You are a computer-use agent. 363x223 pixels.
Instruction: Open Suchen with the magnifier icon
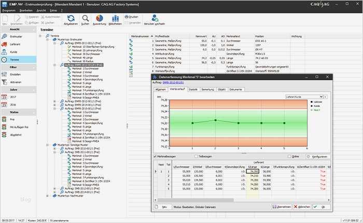tap(85, 18)
